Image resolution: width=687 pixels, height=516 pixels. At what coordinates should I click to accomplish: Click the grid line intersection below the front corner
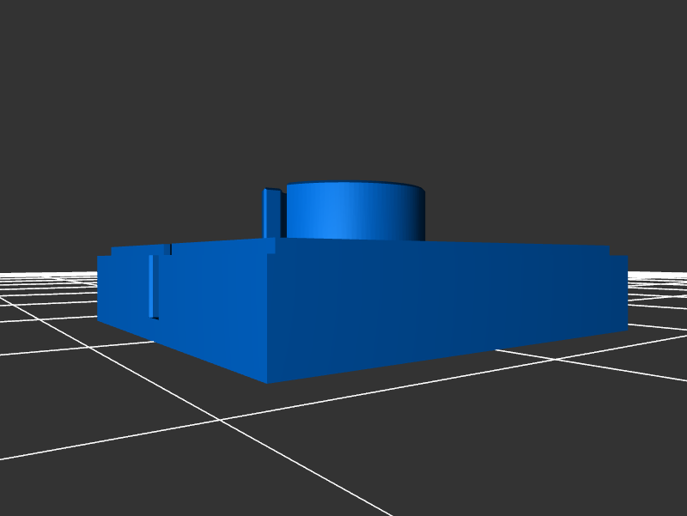click(x=221, y=420)
